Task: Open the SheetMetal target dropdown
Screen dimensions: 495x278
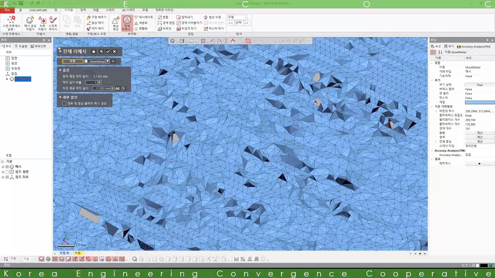Action: tap(107, 61)
